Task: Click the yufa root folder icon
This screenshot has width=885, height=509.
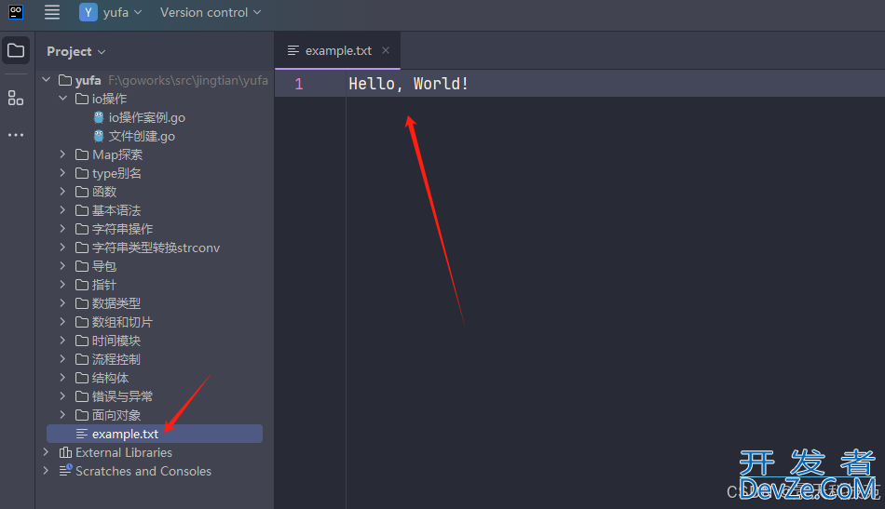Action: [65, 80]
